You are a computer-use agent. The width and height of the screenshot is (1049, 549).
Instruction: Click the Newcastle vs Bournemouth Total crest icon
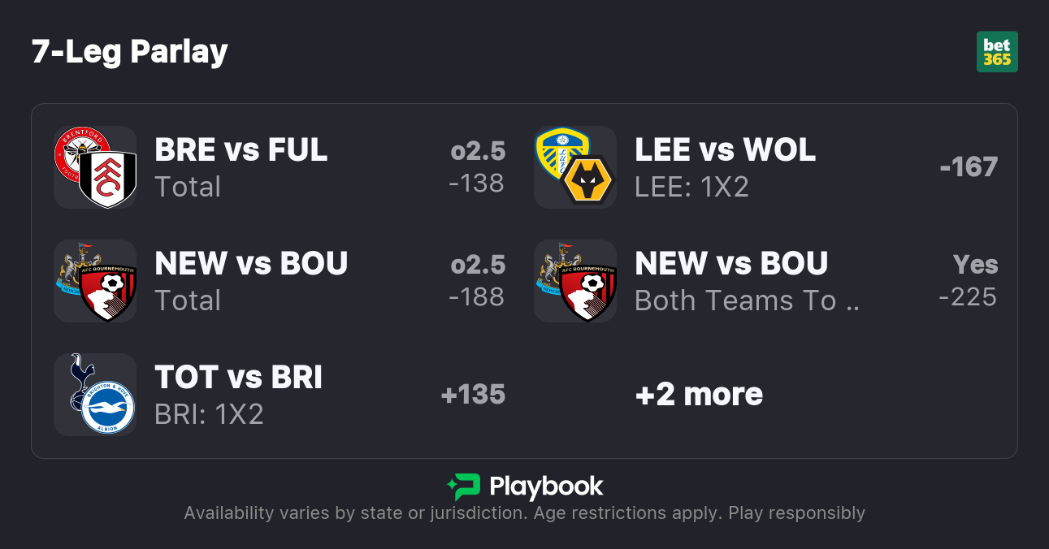tap(95, 281)
